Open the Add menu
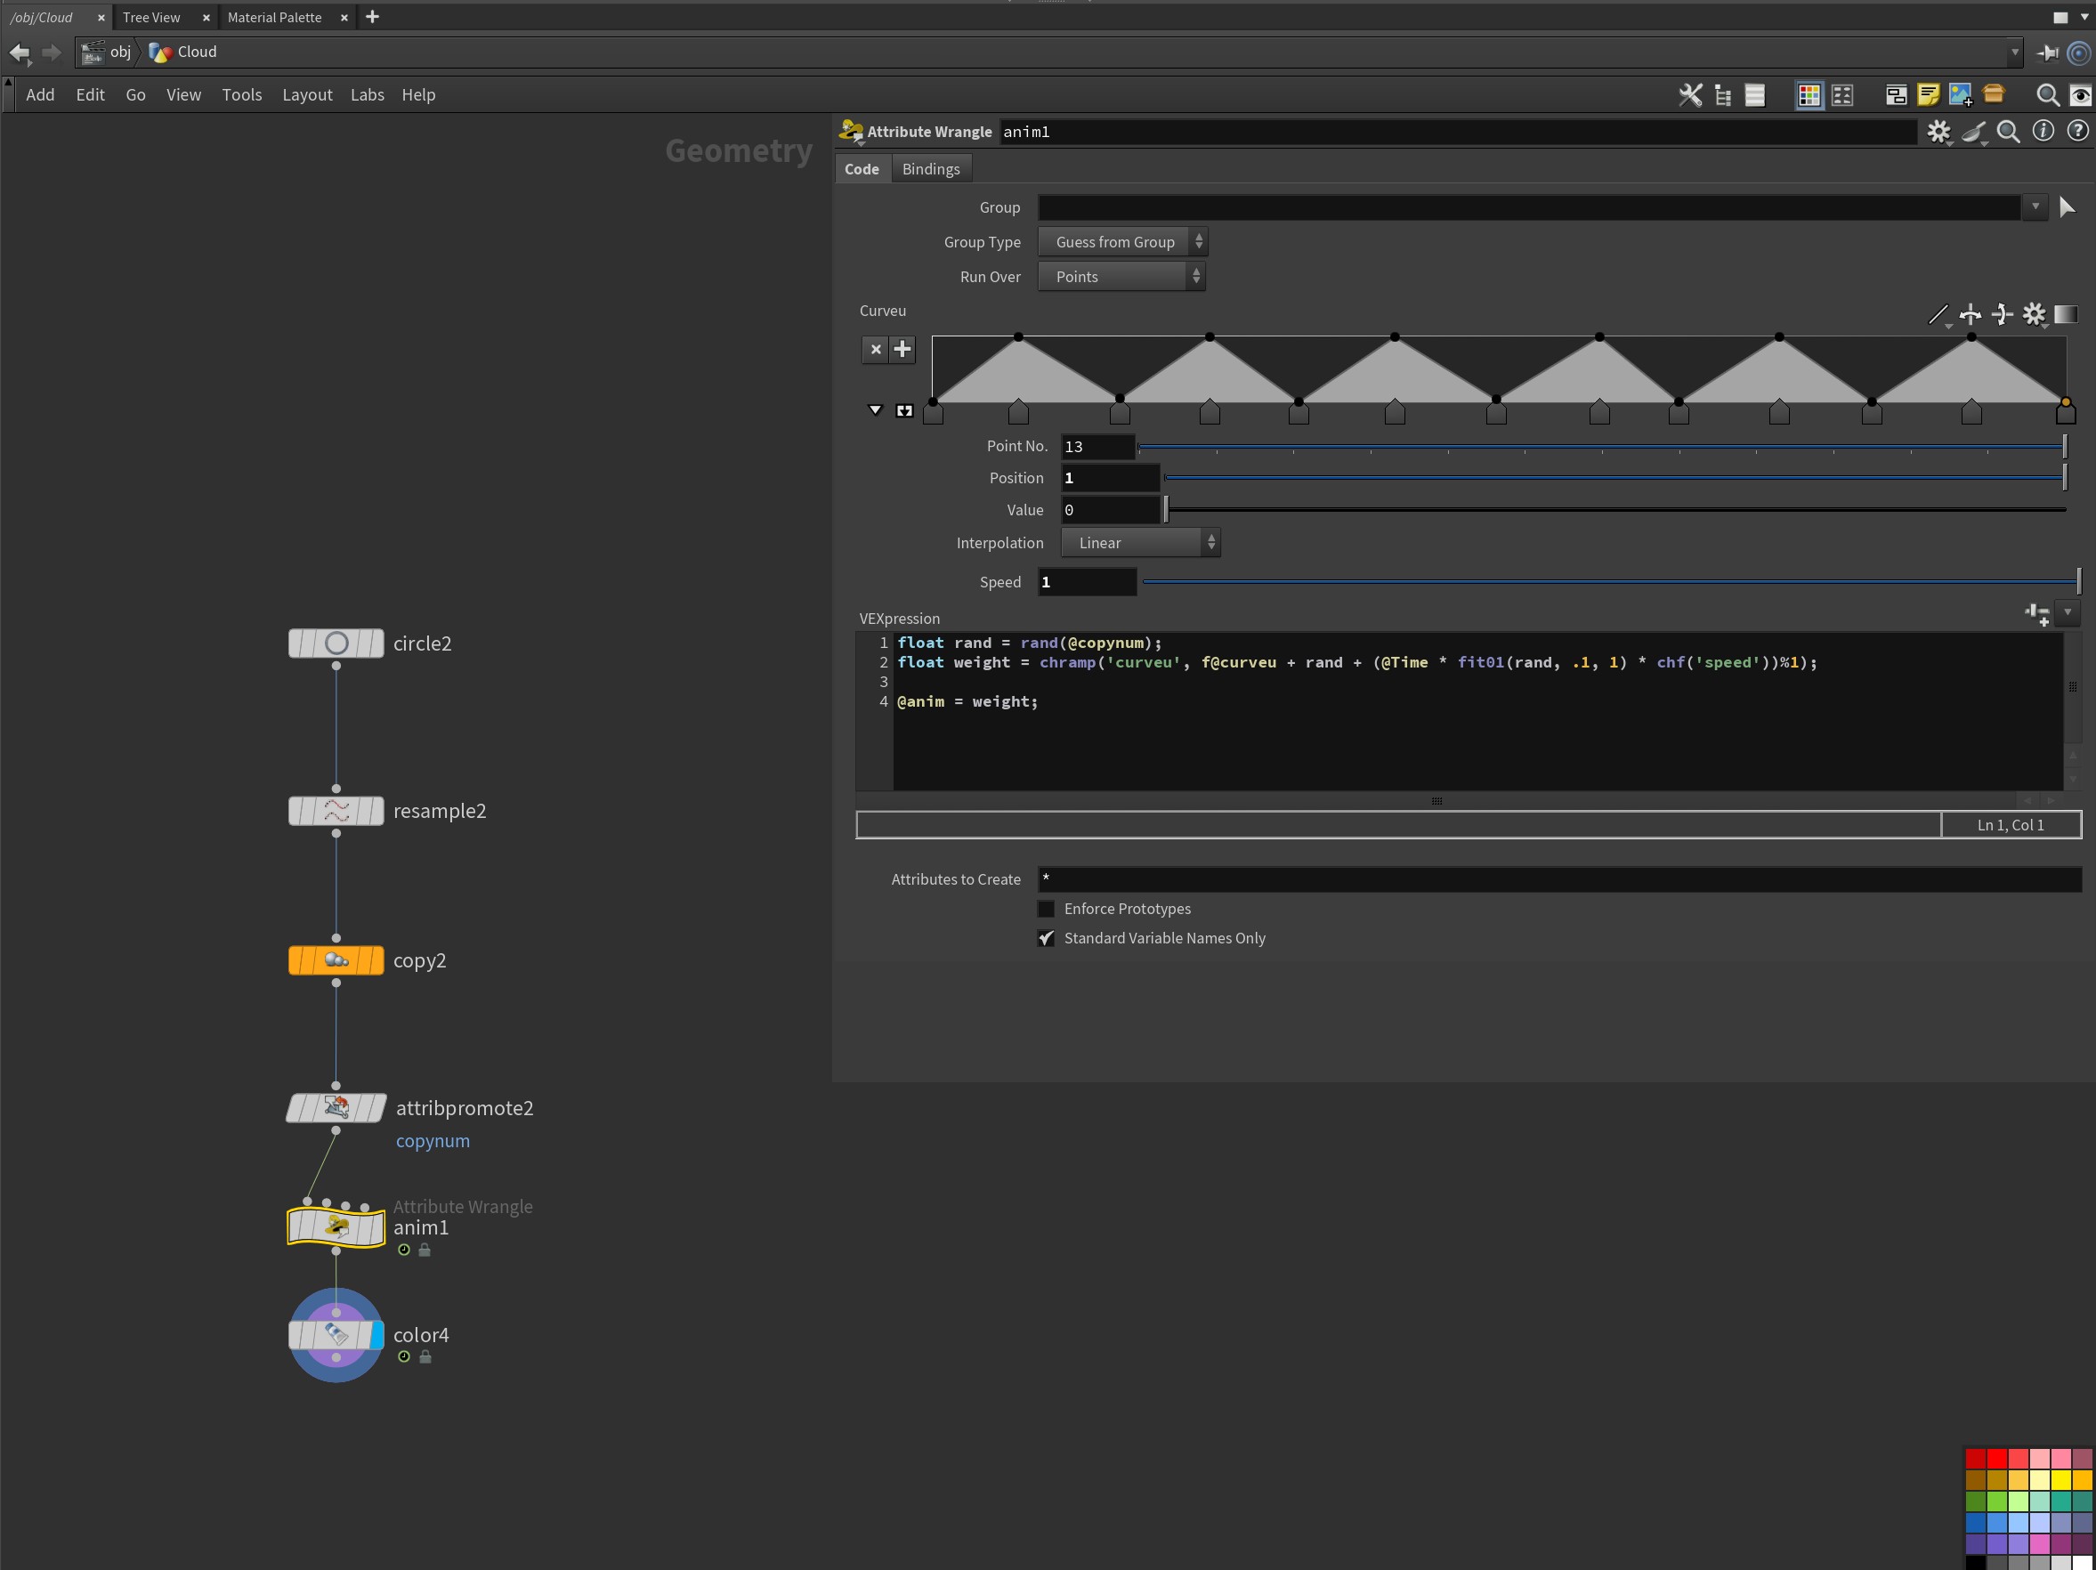Image resolution: width=2096 pixels, height=1570 pixels. pyautogui.click(x=40, y=94)
